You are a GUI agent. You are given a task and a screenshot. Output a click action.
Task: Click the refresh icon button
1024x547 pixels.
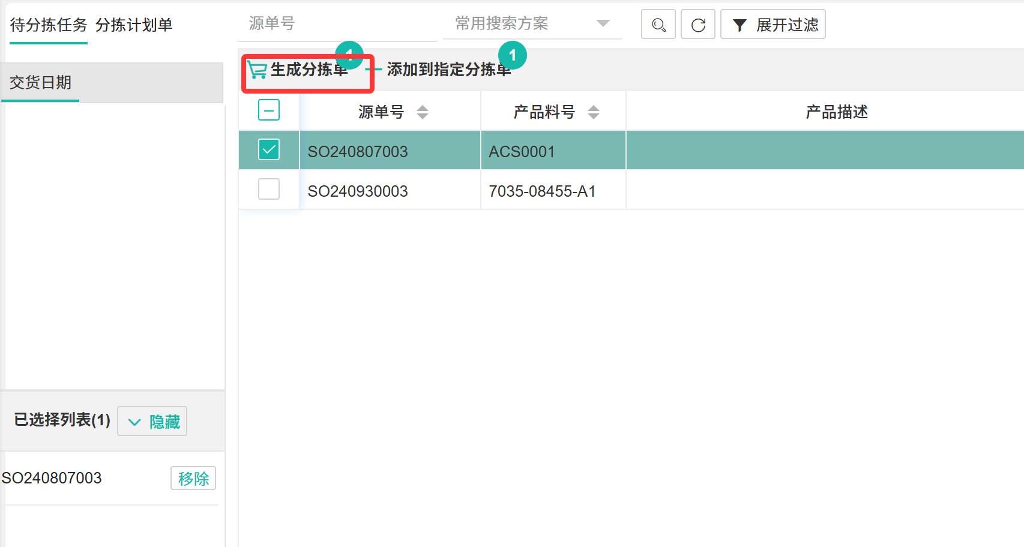pos(697,25)
